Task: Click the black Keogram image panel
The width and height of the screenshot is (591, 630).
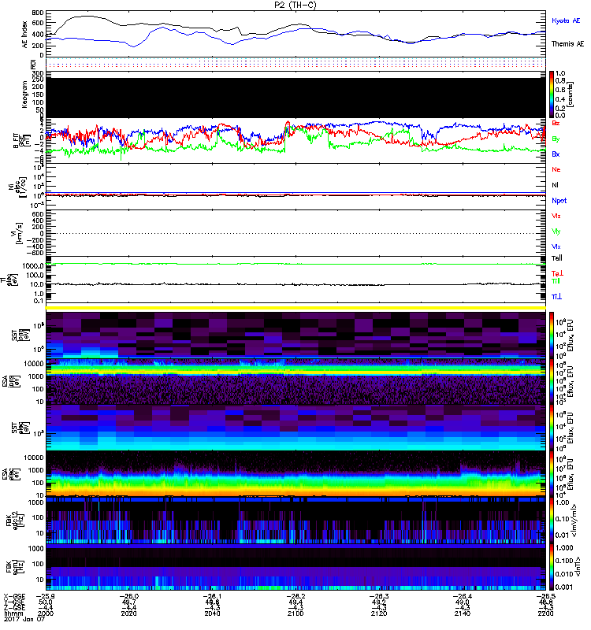Action: (x=296, y=98)
